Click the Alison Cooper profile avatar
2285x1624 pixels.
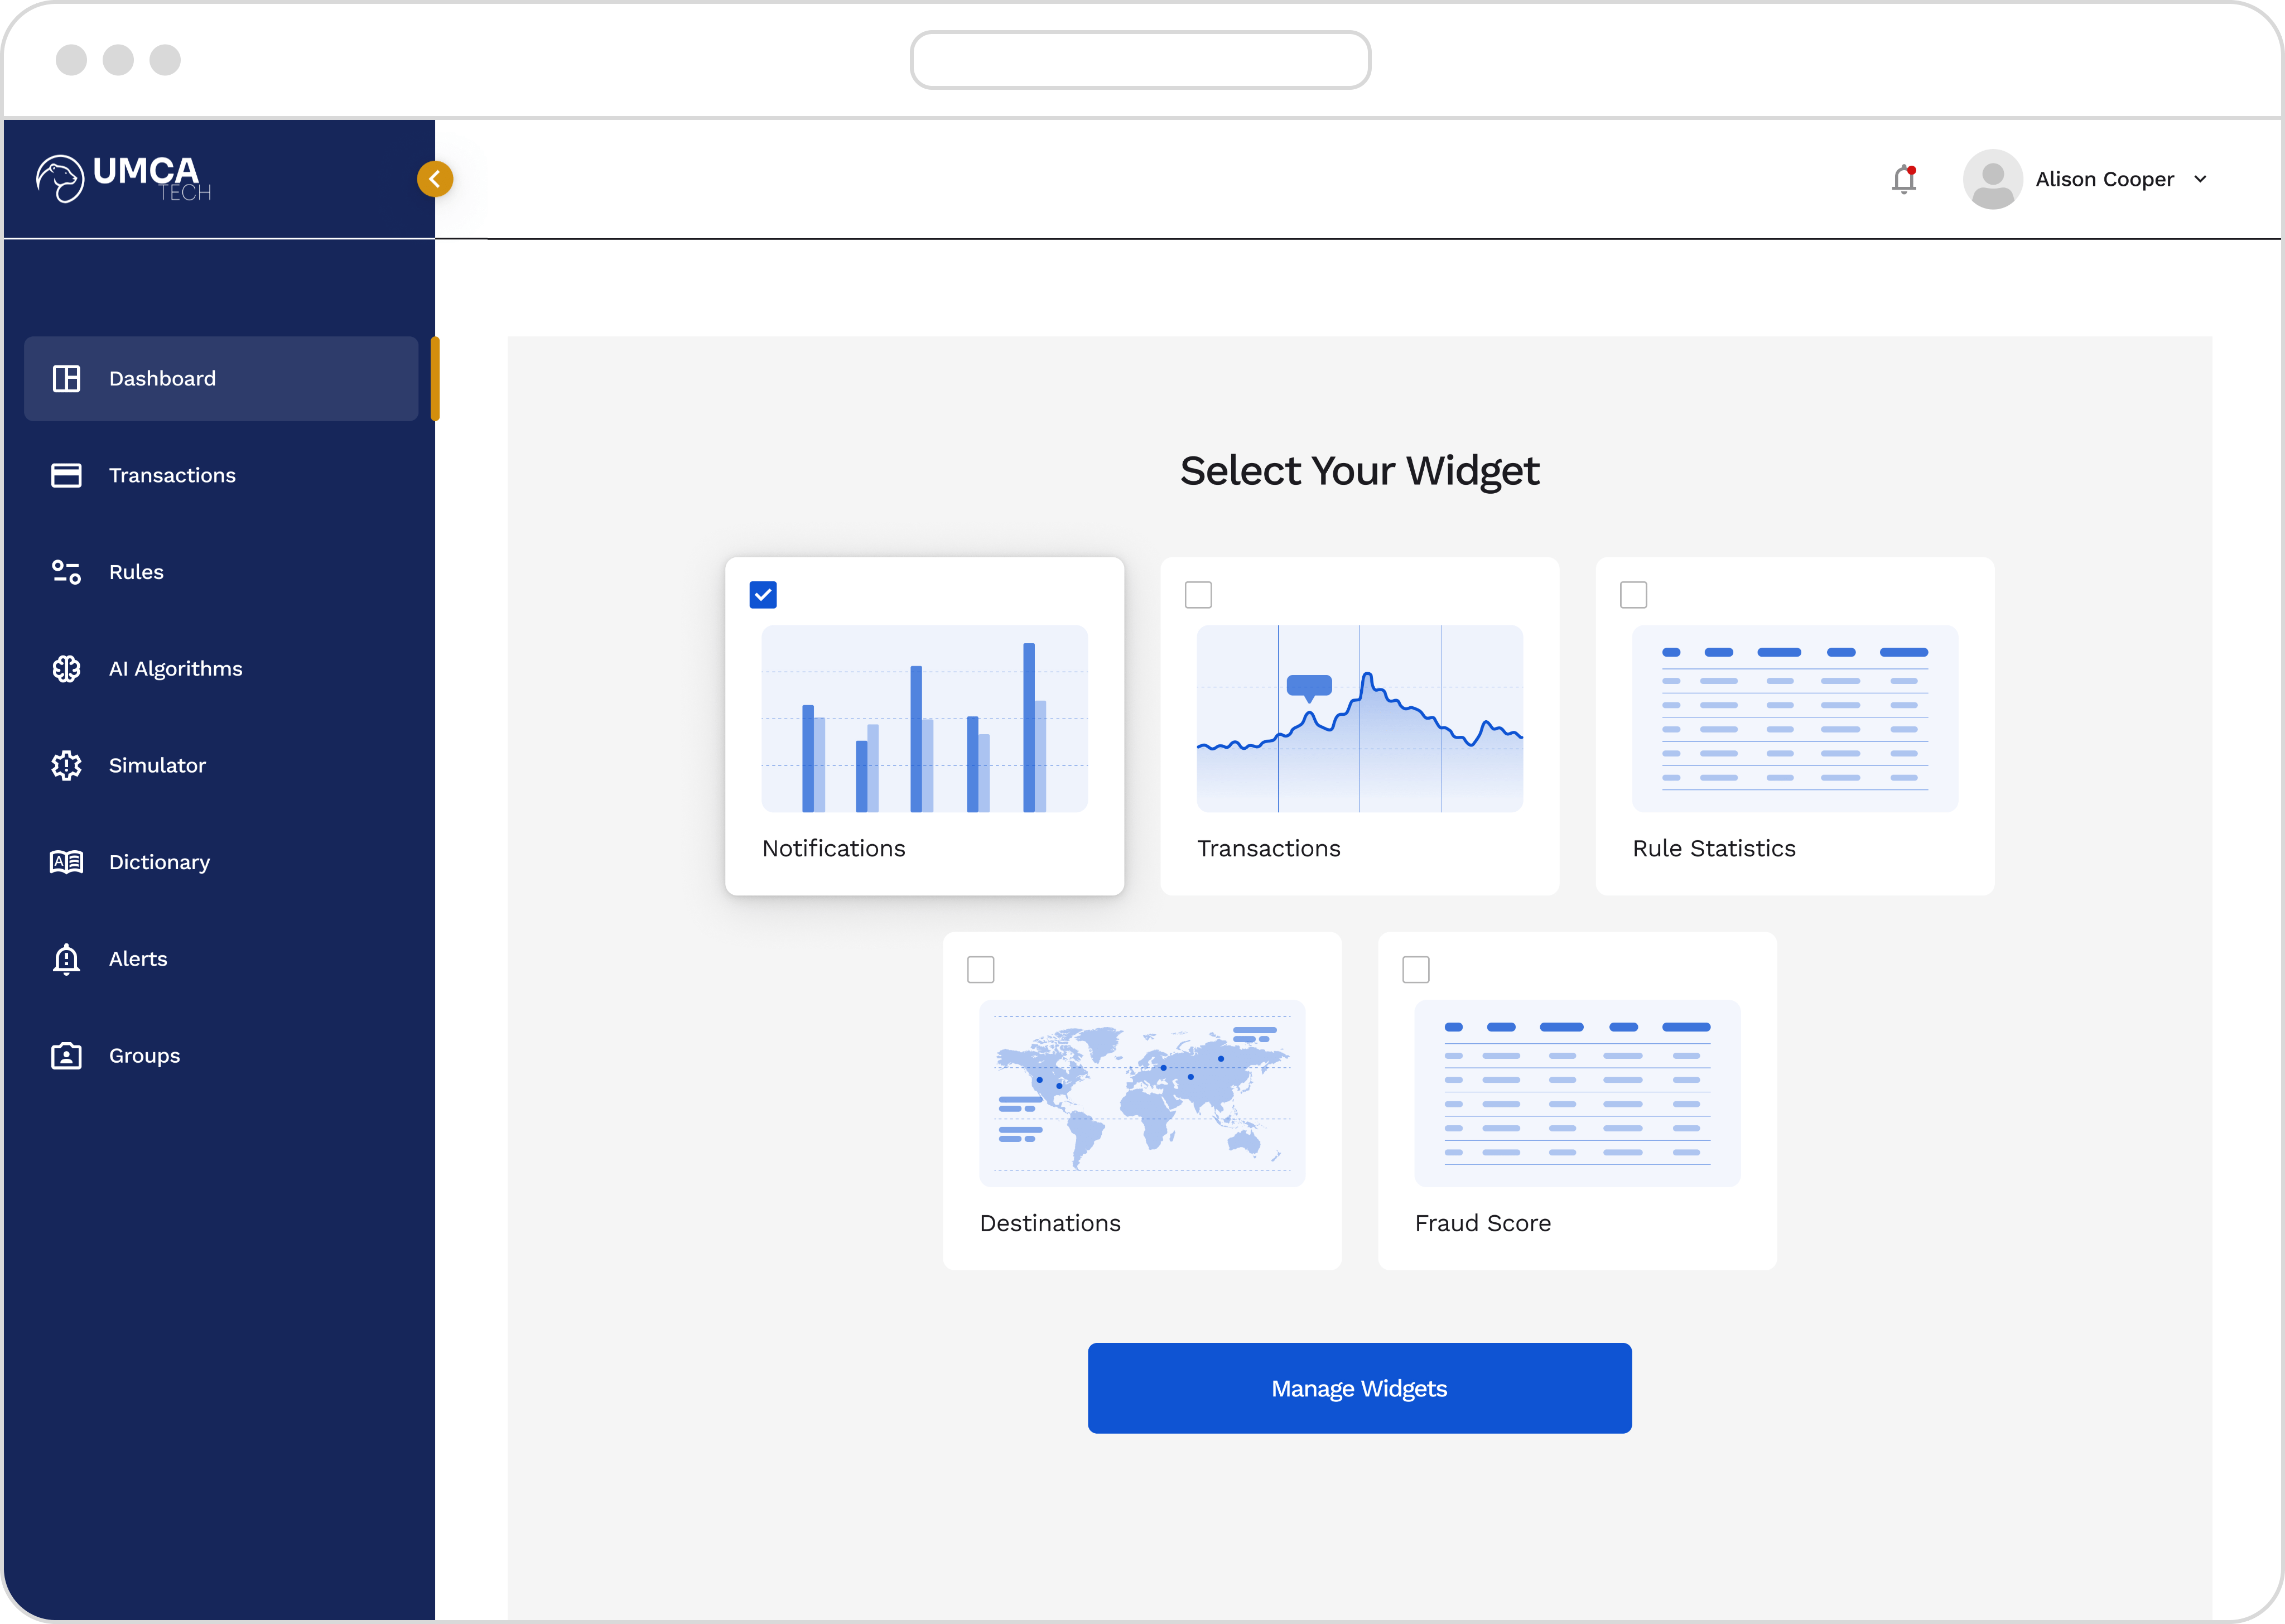point(1992,180)
